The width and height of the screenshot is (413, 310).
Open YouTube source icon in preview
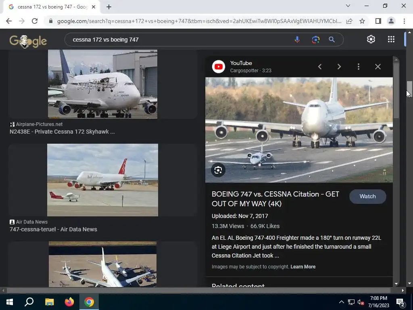tap(219, 67)
